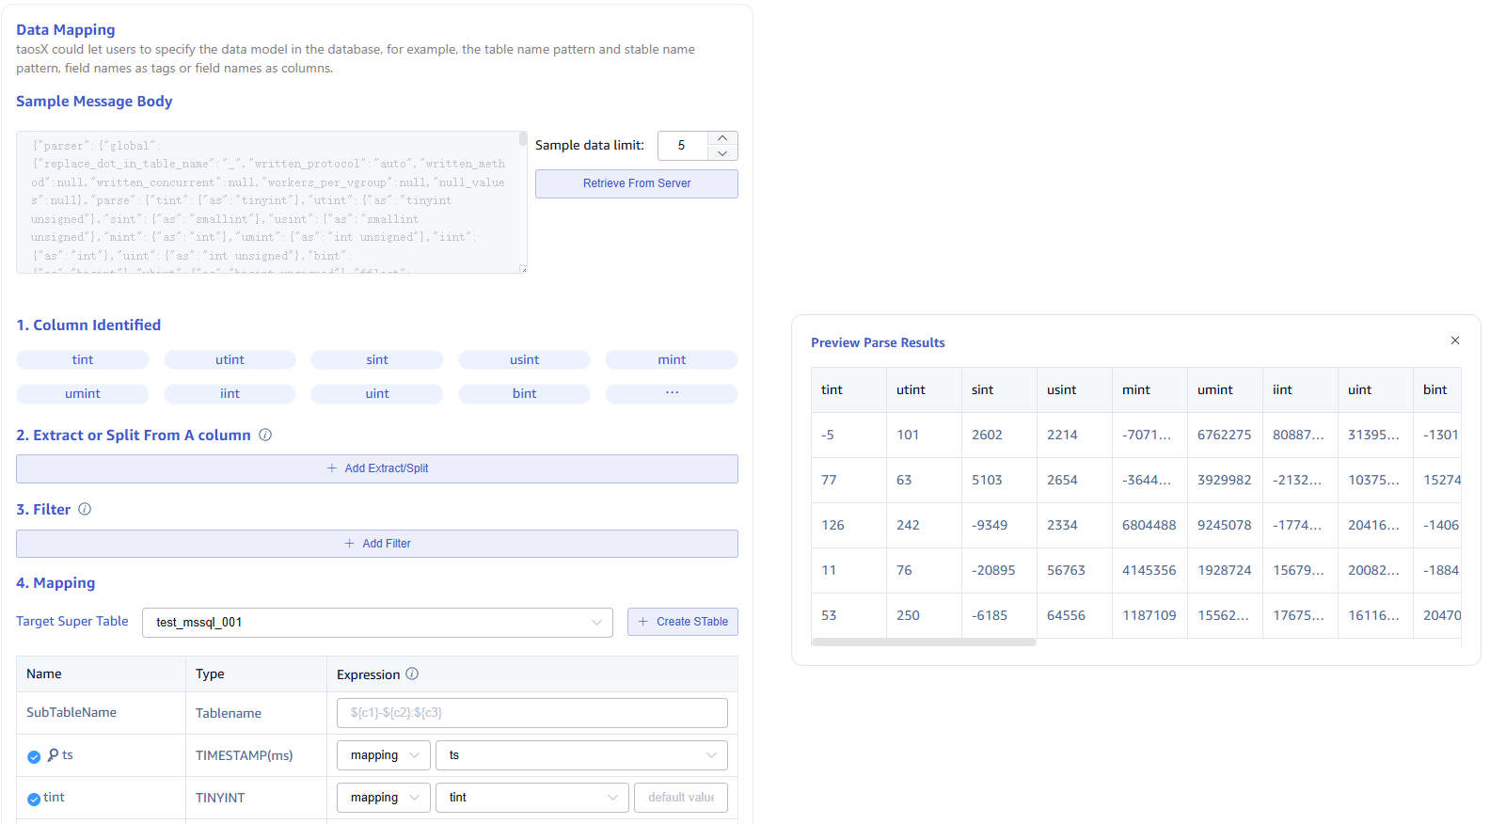Toggle the tint row checkbox
Screen dimensions: 1490x824
click(x=34, y=799)
